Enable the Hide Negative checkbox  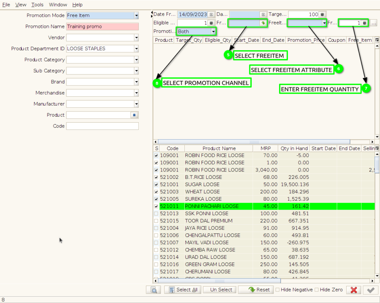(x=278, y=290)
